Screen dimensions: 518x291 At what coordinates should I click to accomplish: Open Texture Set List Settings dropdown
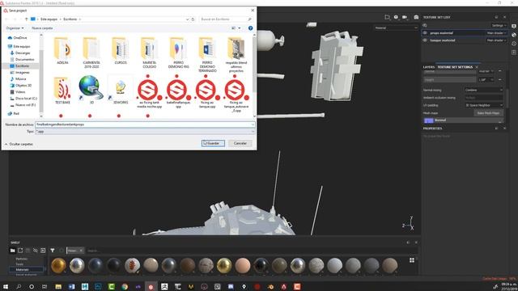499,25
